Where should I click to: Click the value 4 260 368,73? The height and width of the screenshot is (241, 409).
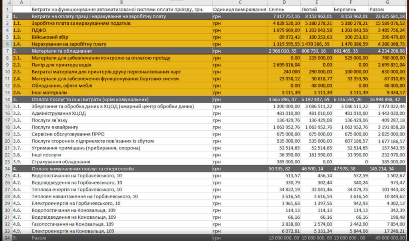(391, 44)
